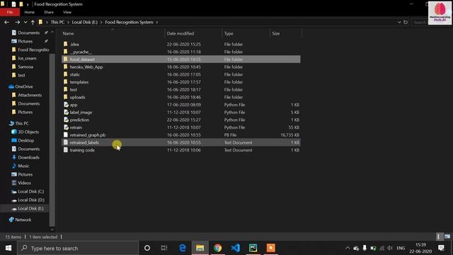Open Local Disk (D:) in sidebar
The height and width of the screenshot is (255, 453).
tap(28, 200)
